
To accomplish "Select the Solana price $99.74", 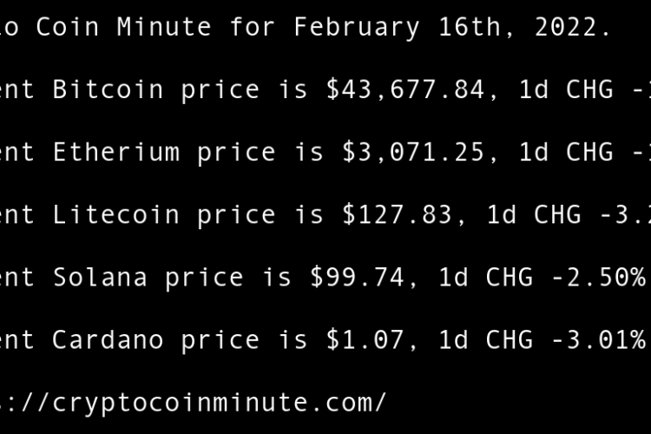I will [366, 277].
